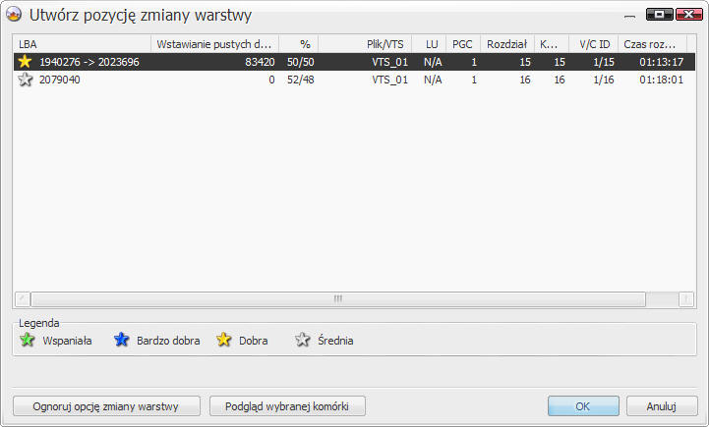
Task: Click the green Wspaniała legend star
Action: pos(28,340)
